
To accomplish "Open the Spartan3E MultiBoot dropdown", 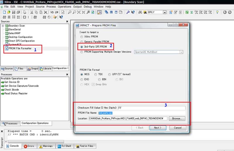I will pyautogui.click(x=181, y=52).
